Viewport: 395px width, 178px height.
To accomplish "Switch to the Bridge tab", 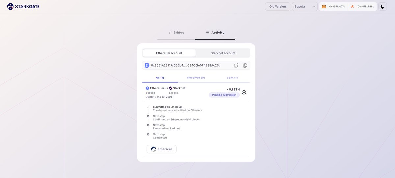I will tap(176, 33).
